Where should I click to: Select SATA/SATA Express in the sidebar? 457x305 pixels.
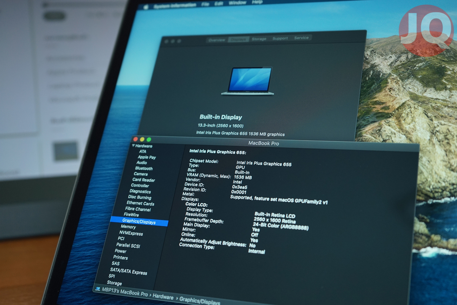(128, 271)
